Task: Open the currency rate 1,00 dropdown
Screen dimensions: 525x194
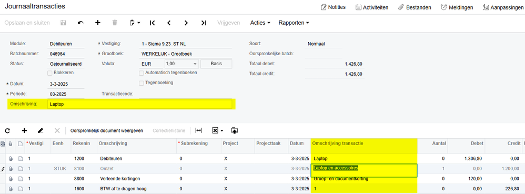Action: coord(195,64)
